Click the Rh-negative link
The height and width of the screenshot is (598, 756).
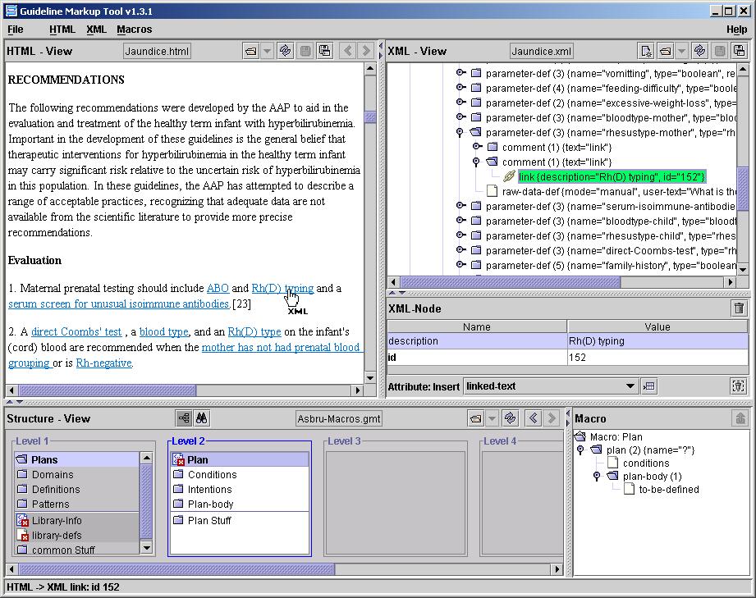pyautogui.click(x=103, y=363)
